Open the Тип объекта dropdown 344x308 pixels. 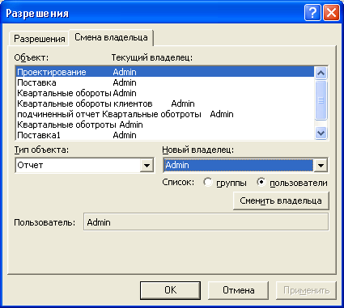coord(147,165)
